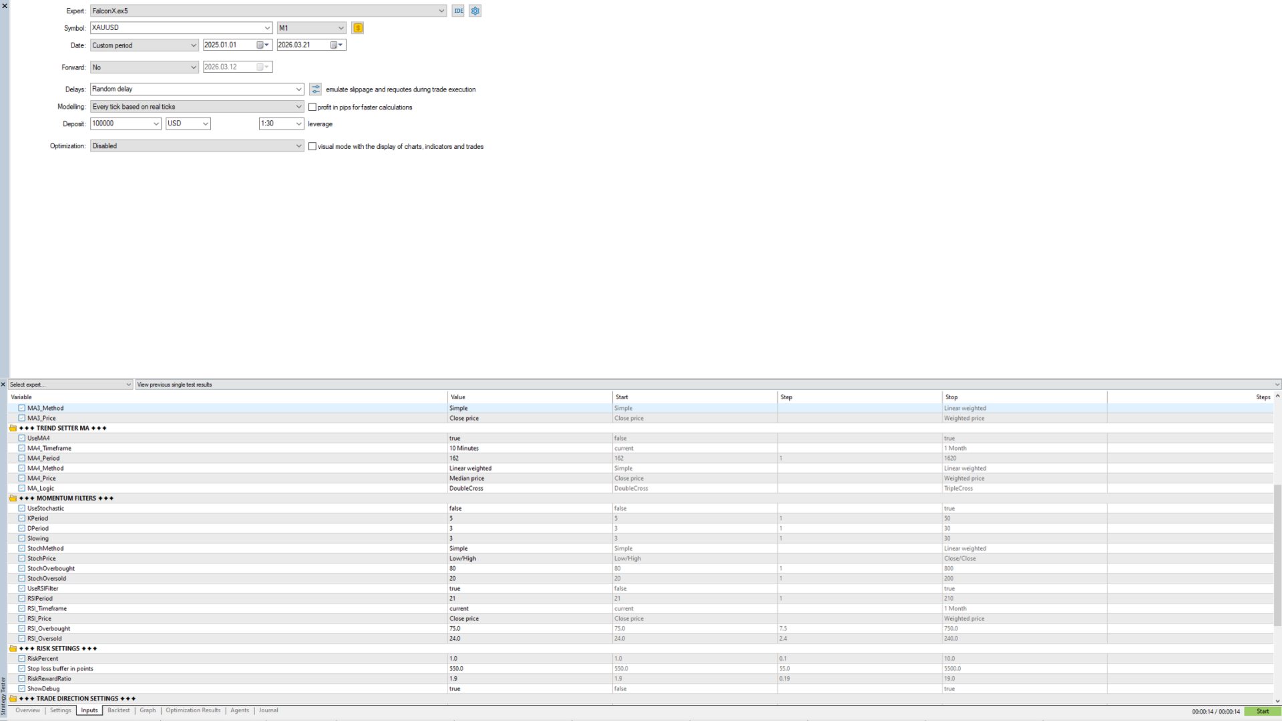Open the Modelling dropdown
The width and height of the screenshot is (1282, 721).
coord(197,107)
